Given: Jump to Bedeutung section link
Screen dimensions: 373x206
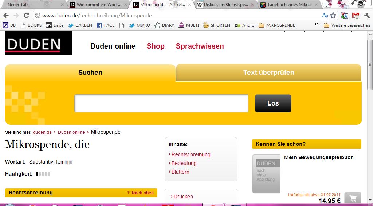Looking at the screenshot, I should pyautogui.click(x=184, y=163).
